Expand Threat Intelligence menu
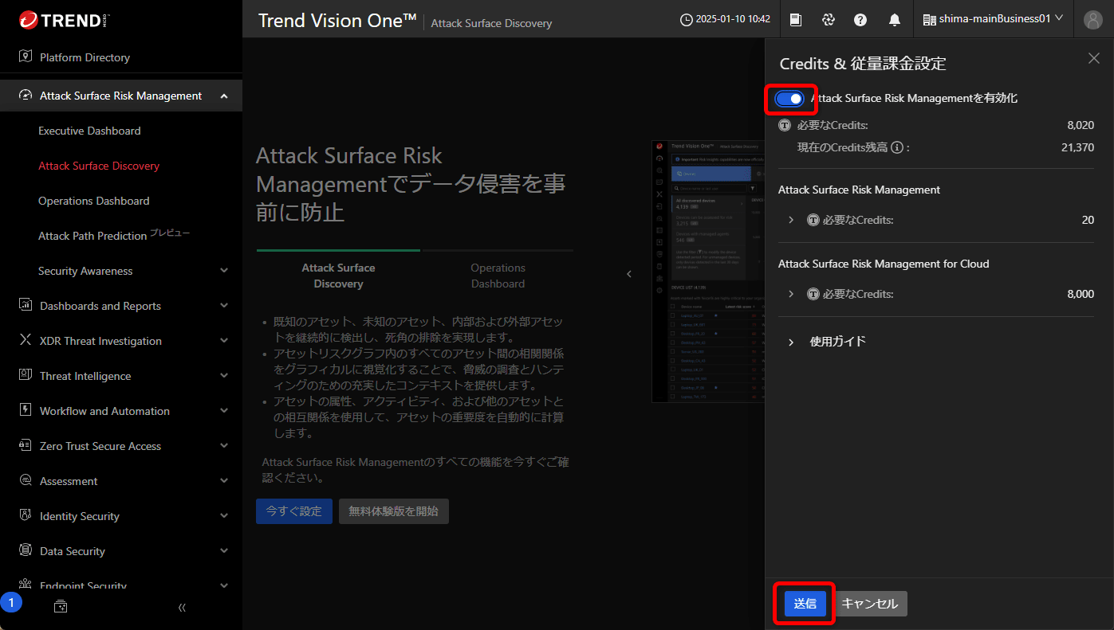Viewport: 1114px width, 630px height. [x=224, y=376]
